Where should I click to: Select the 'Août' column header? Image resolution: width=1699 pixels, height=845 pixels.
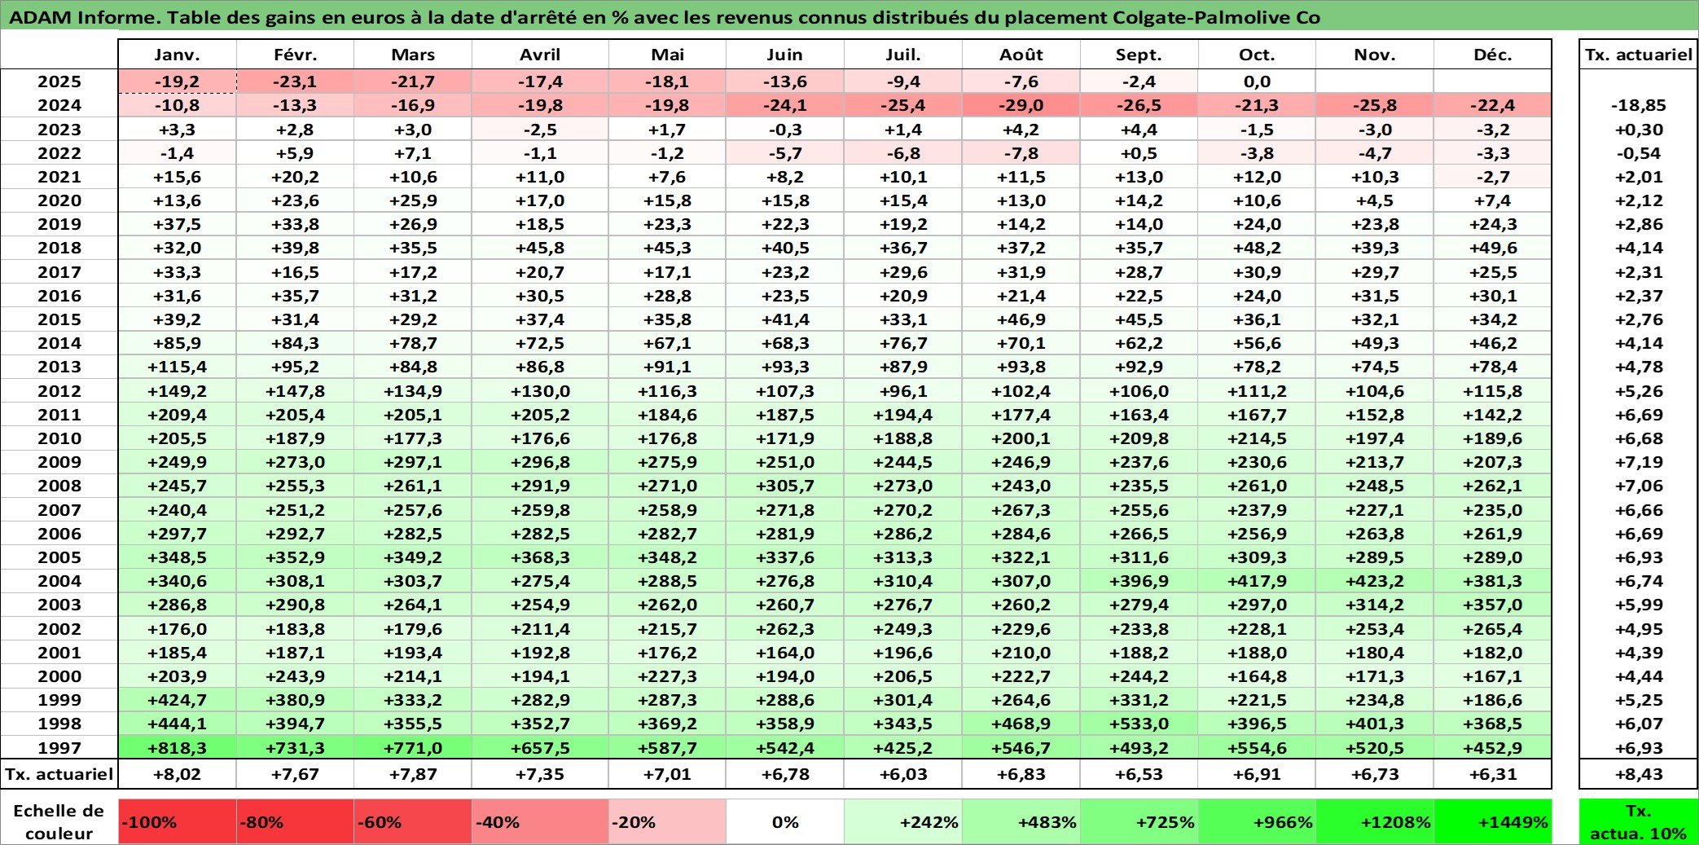tap(1021, 55)
